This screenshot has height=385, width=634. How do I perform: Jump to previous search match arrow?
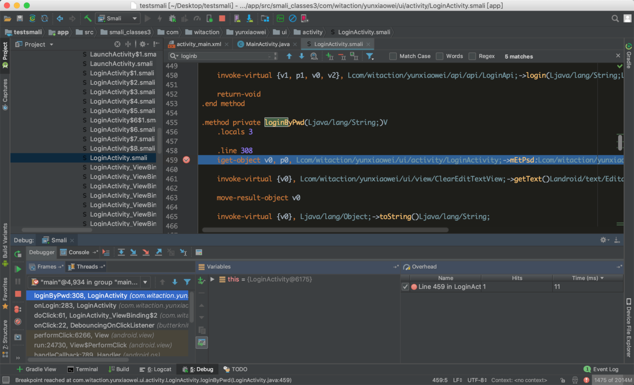tap(289, 56)
